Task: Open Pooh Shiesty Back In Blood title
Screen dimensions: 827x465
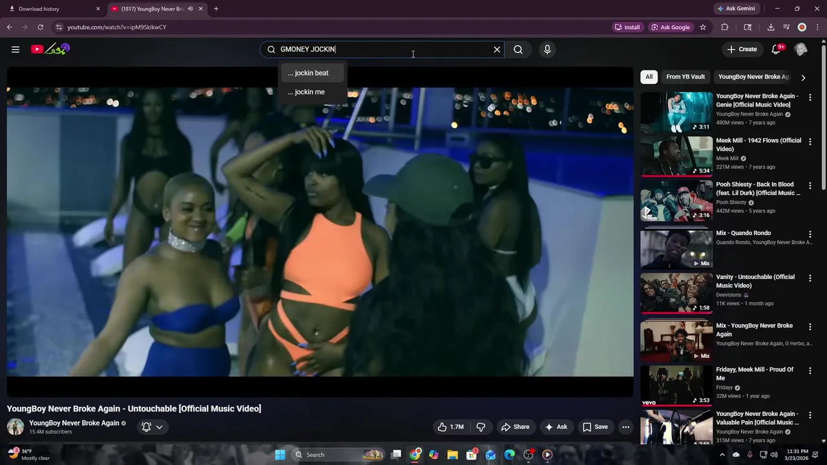Action: pyautogui.click(x=758, y=189)
